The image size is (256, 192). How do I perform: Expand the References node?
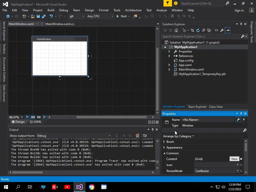[x=169, y=56]
